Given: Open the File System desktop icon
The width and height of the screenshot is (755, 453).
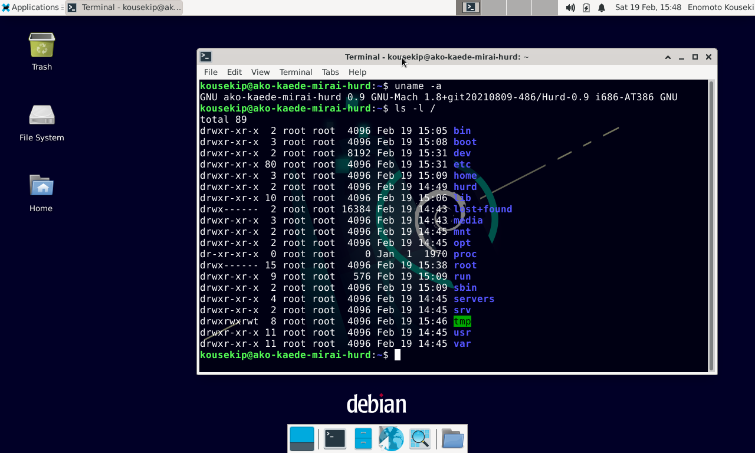Looking at the screenshot, I should (41, 117).
